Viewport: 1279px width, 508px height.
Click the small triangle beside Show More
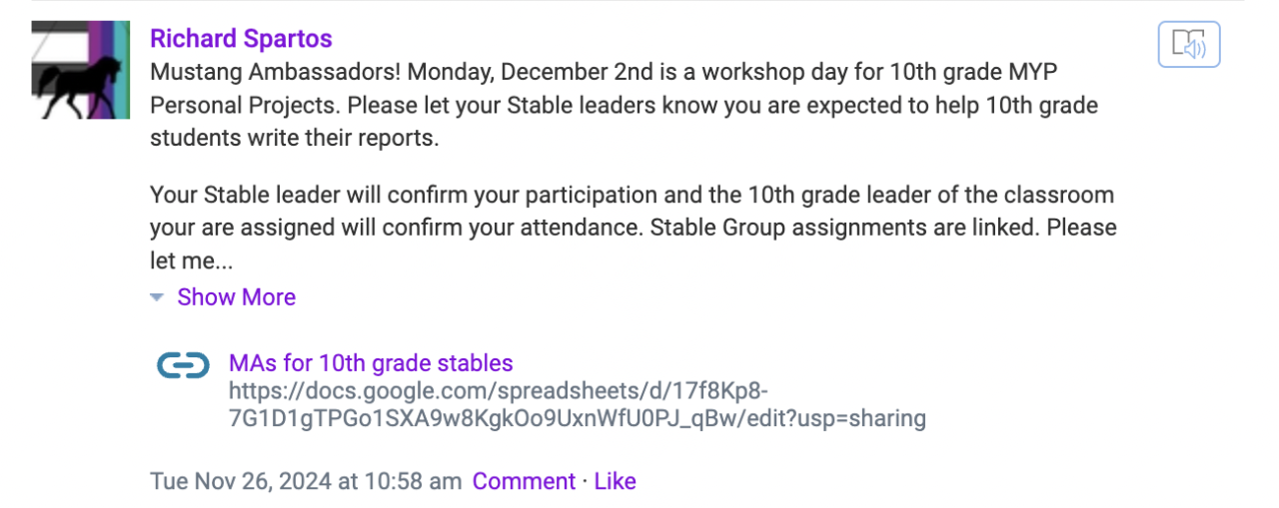pyautogui.click(x=157, y=297)
